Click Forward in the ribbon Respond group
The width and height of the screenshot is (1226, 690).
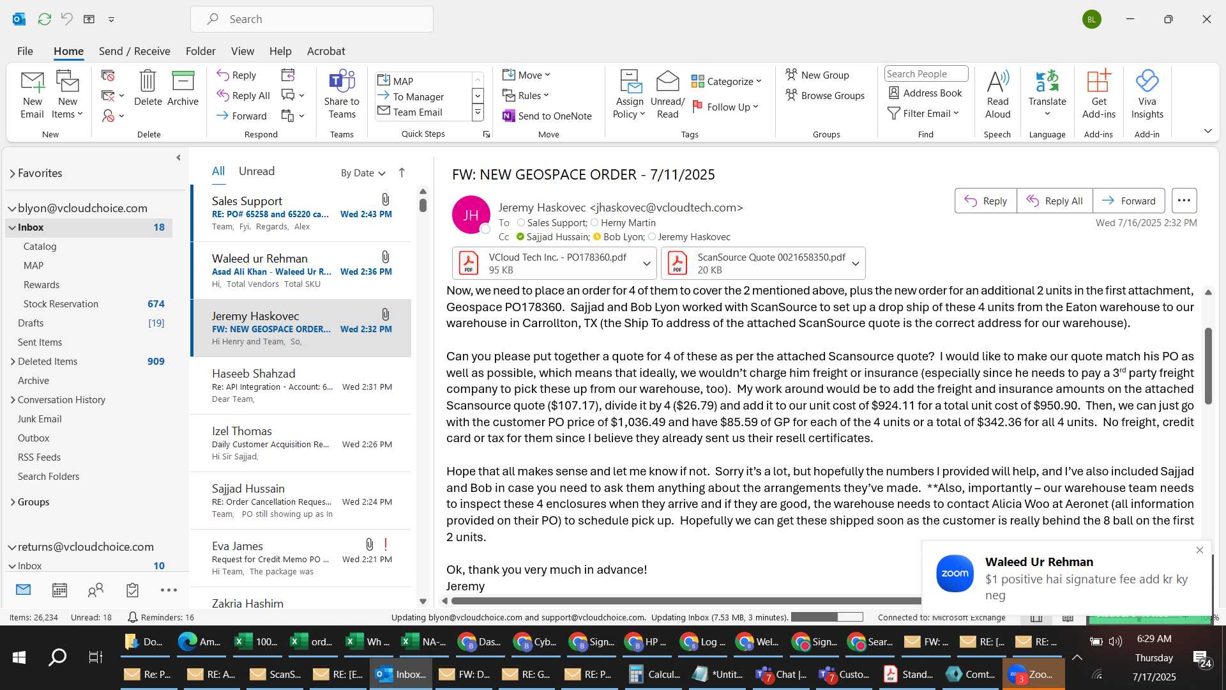(241, 116)
